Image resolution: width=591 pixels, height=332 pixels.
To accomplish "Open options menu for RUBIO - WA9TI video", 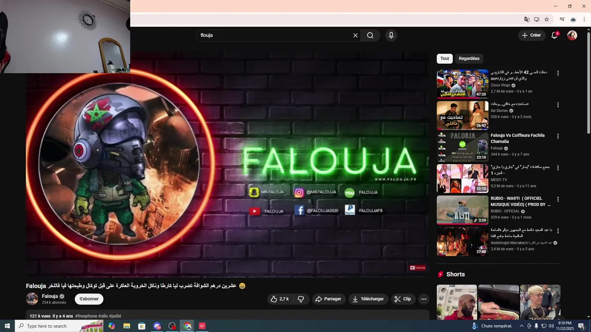I will click(558, 199).
